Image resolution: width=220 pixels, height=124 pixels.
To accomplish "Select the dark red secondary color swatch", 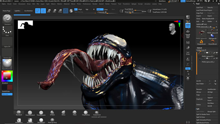I will coord(10,87).
